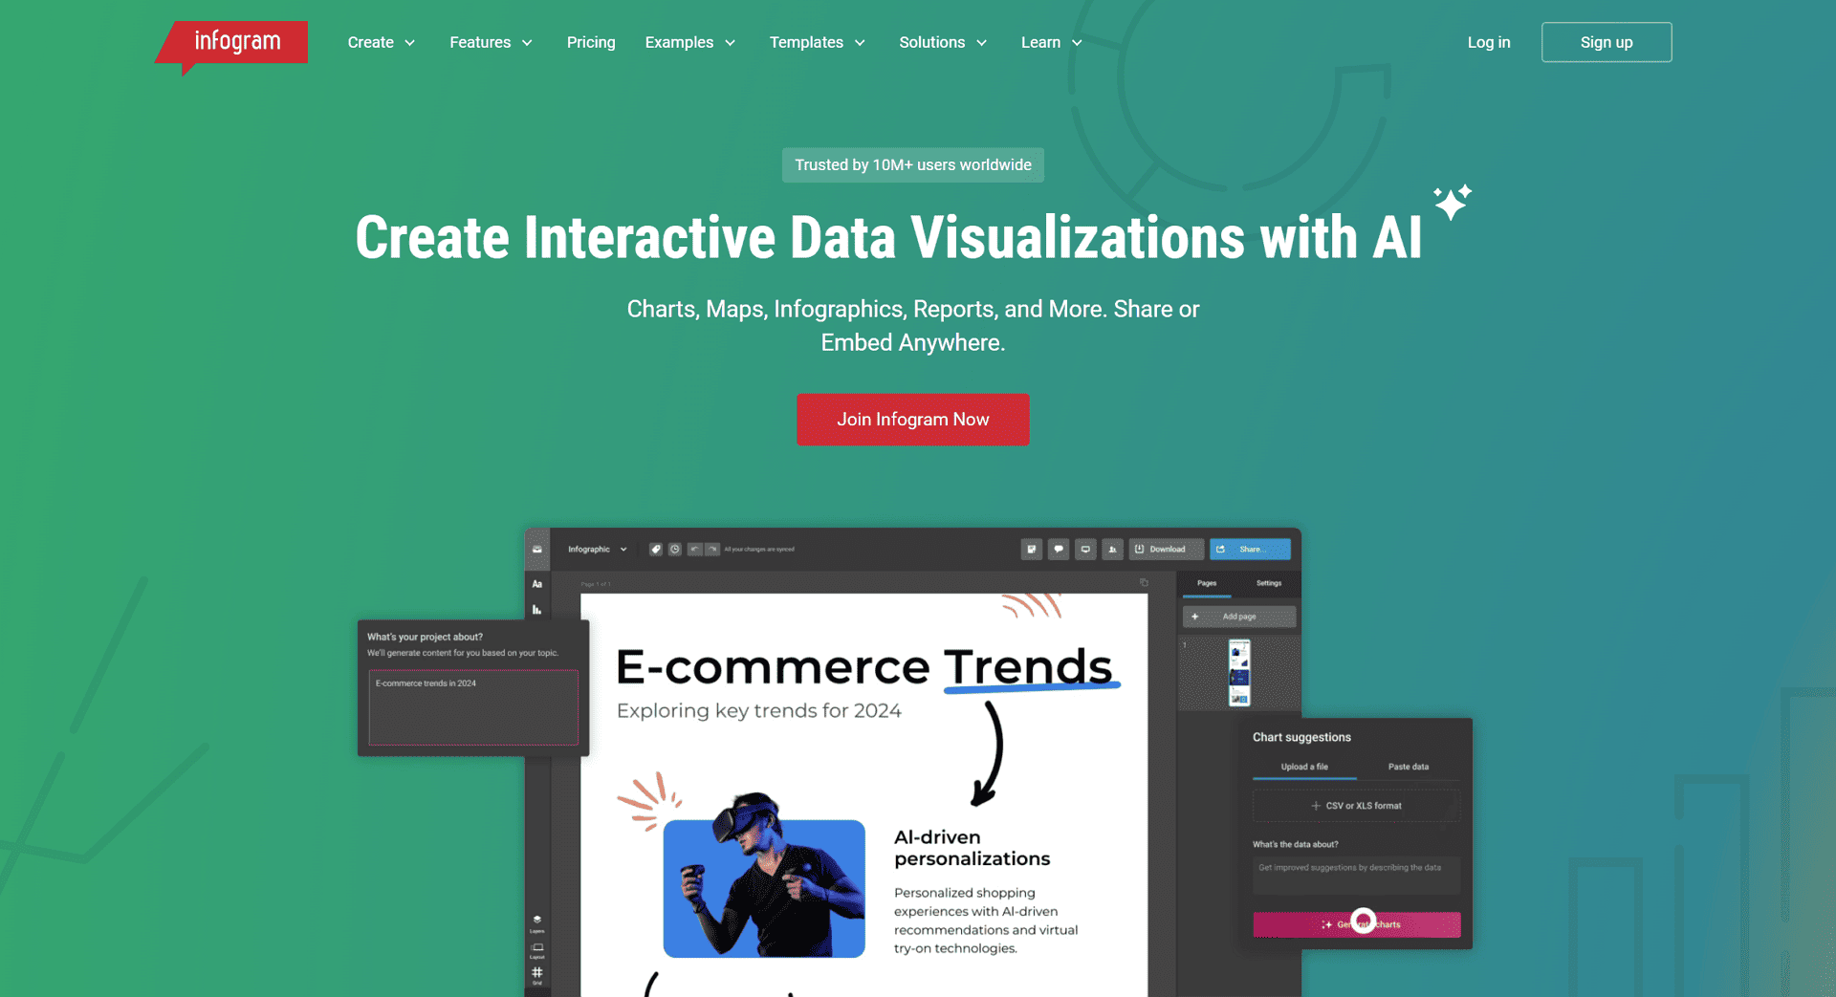Image resolution: width=1836 pixels, height=997 pixels.
Task: Open version history clock icon
Action: pyautogui.click(x=675, y=550)
